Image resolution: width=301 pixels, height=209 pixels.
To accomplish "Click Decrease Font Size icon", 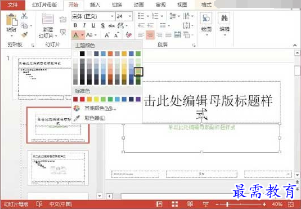I will point(116,35).
